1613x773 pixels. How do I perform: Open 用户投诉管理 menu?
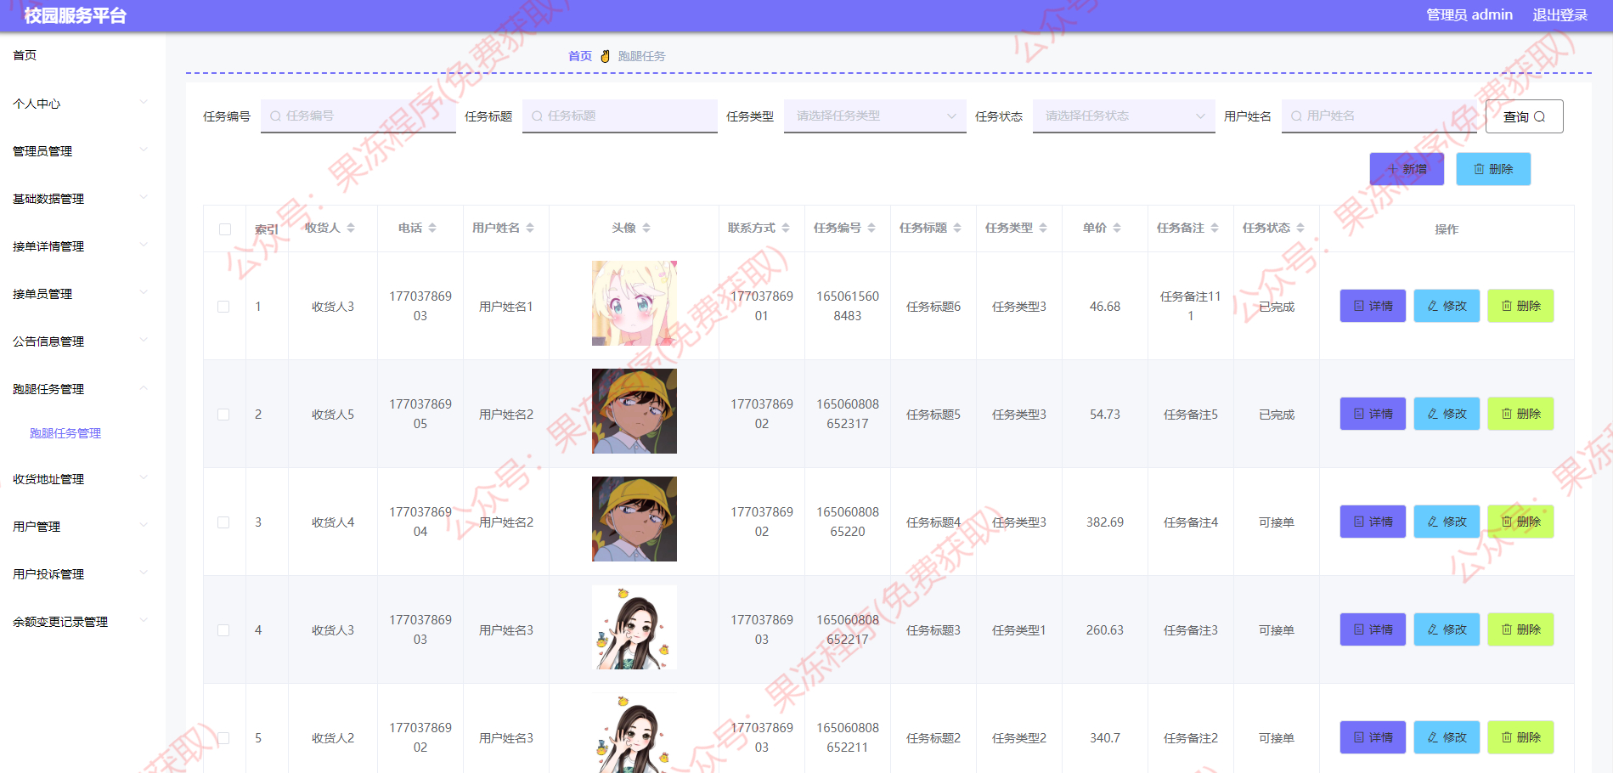(81, 574)
